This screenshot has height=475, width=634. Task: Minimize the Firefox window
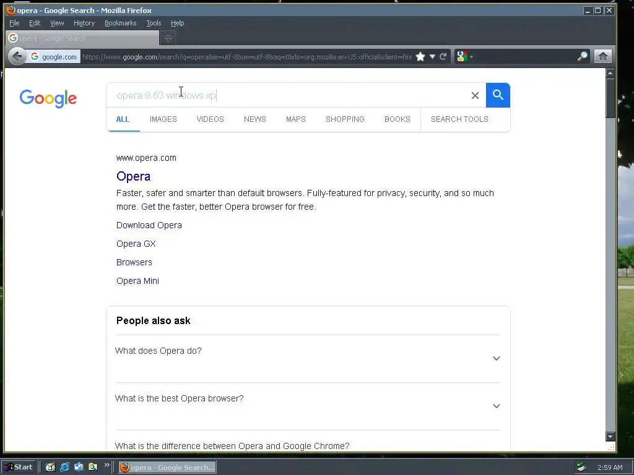pos(588,10)
